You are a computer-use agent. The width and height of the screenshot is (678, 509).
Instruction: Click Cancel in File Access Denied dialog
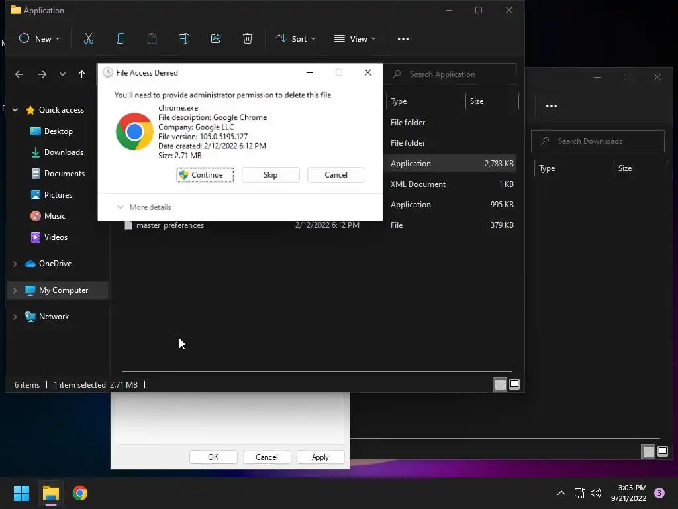[x=336, y=175]
